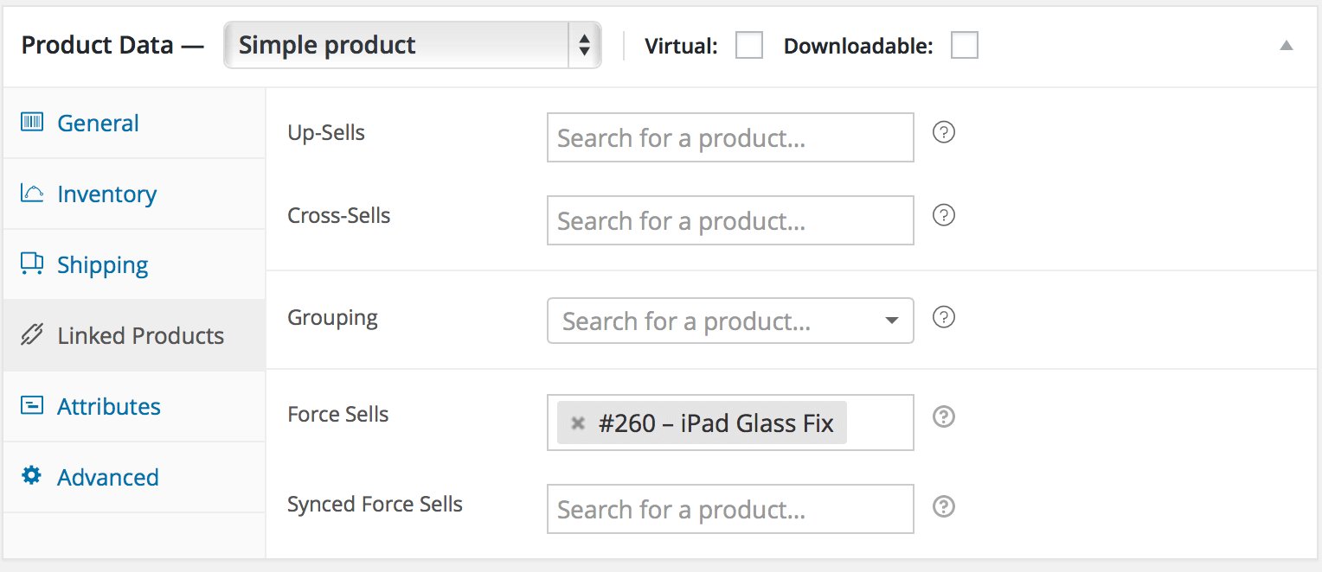Open the Synced Force Sells help tooltip

(x=943, y=508)
